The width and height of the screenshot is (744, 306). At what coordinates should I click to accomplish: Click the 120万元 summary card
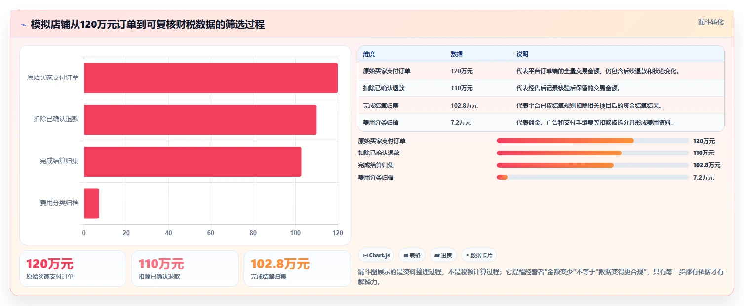pyautogui.click(x=73, y=268)
